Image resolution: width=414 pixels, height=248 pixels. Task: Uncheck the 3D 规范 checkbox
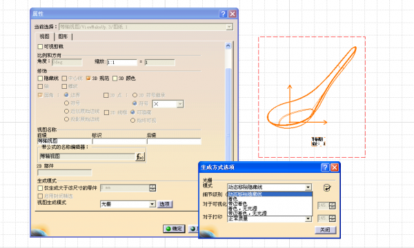point(88,79)
